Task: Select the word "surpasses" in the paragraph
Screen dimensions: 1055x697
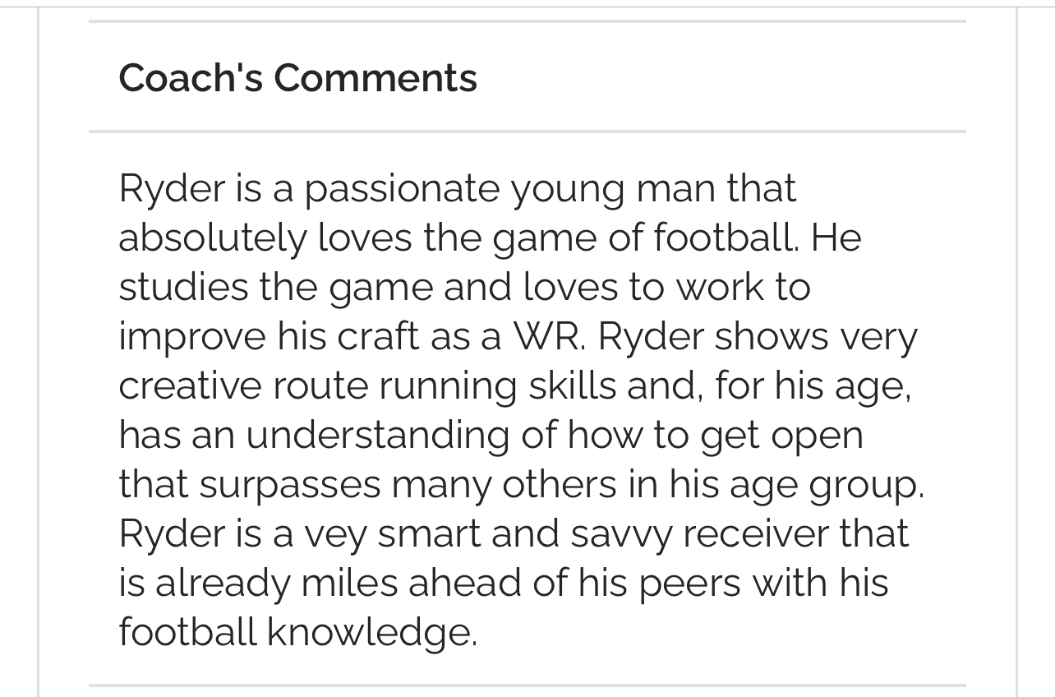Action: pos(290,485)
